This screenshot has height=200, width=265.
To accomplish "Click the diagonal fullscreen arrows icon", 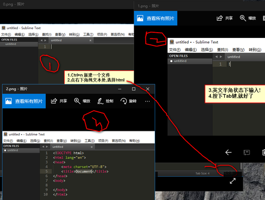I will point(233,181).
